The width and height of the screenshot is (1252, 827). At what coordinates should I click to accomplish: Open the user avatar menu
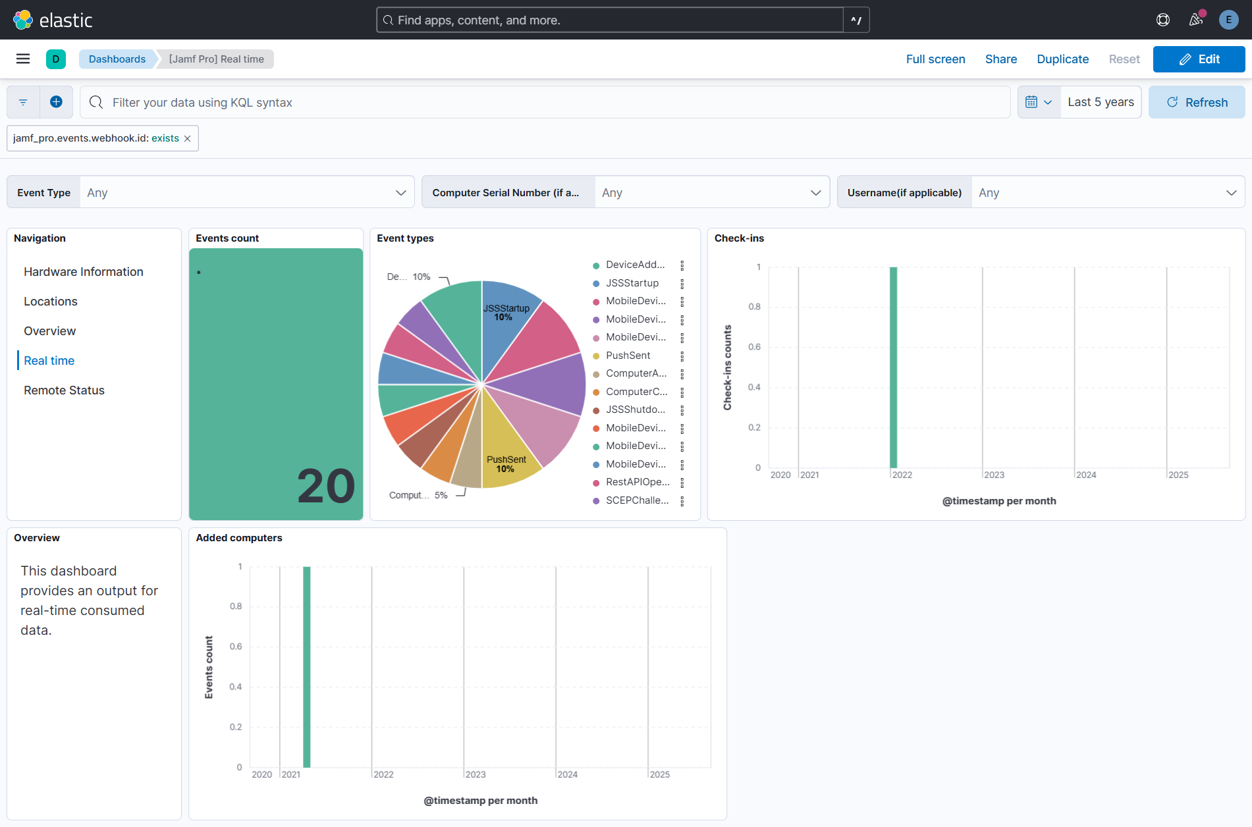[1228, 19]
